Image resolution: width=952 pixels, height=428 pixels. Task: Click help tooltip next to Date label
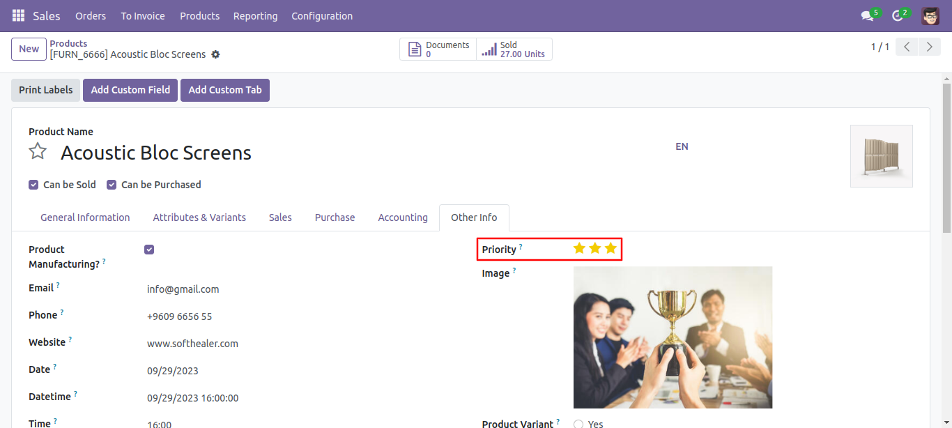tap(55, 366)
